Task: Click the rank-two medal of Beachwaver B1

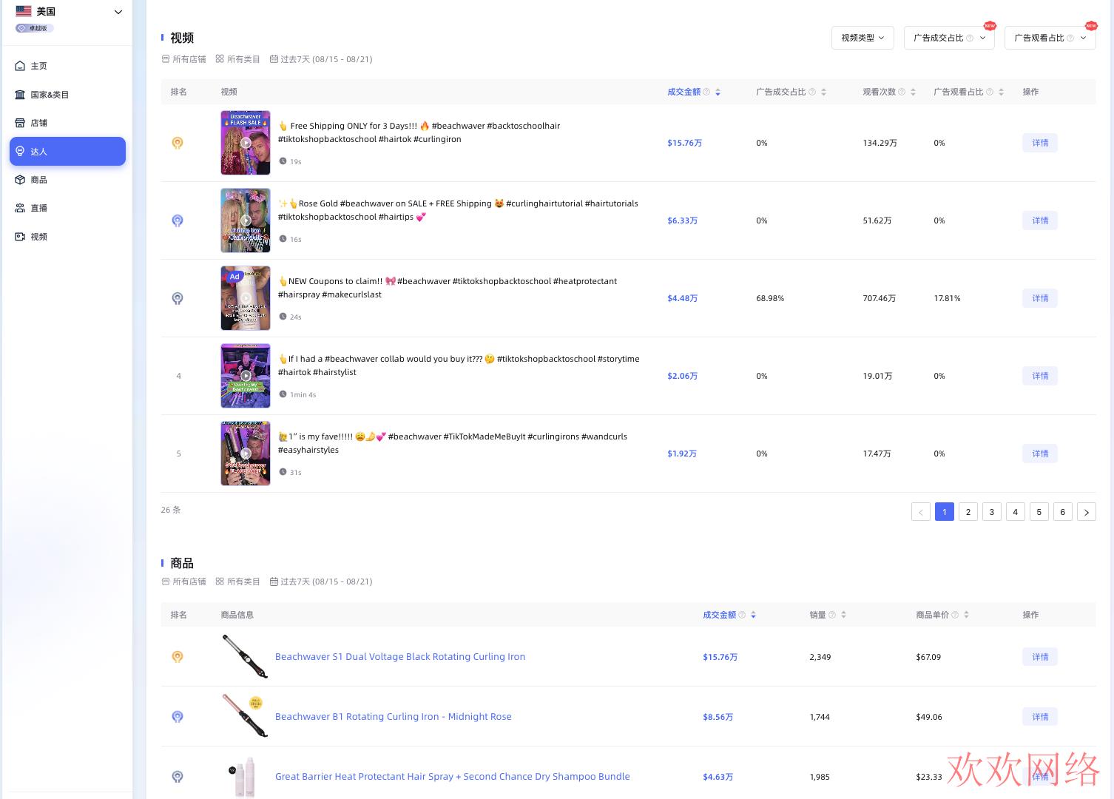Action: [x=178, y=716]
